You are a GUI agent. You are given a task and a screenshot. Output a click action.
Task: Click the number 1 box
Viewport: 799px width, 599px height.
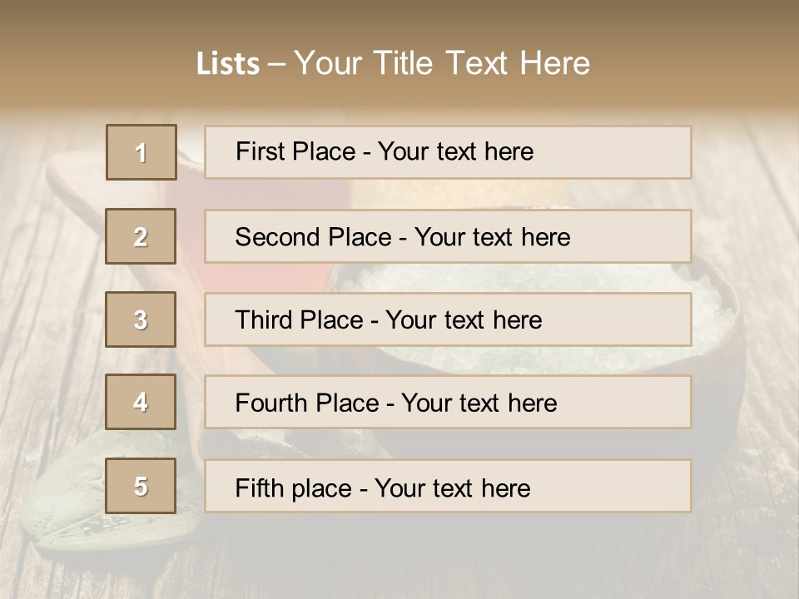141,152
